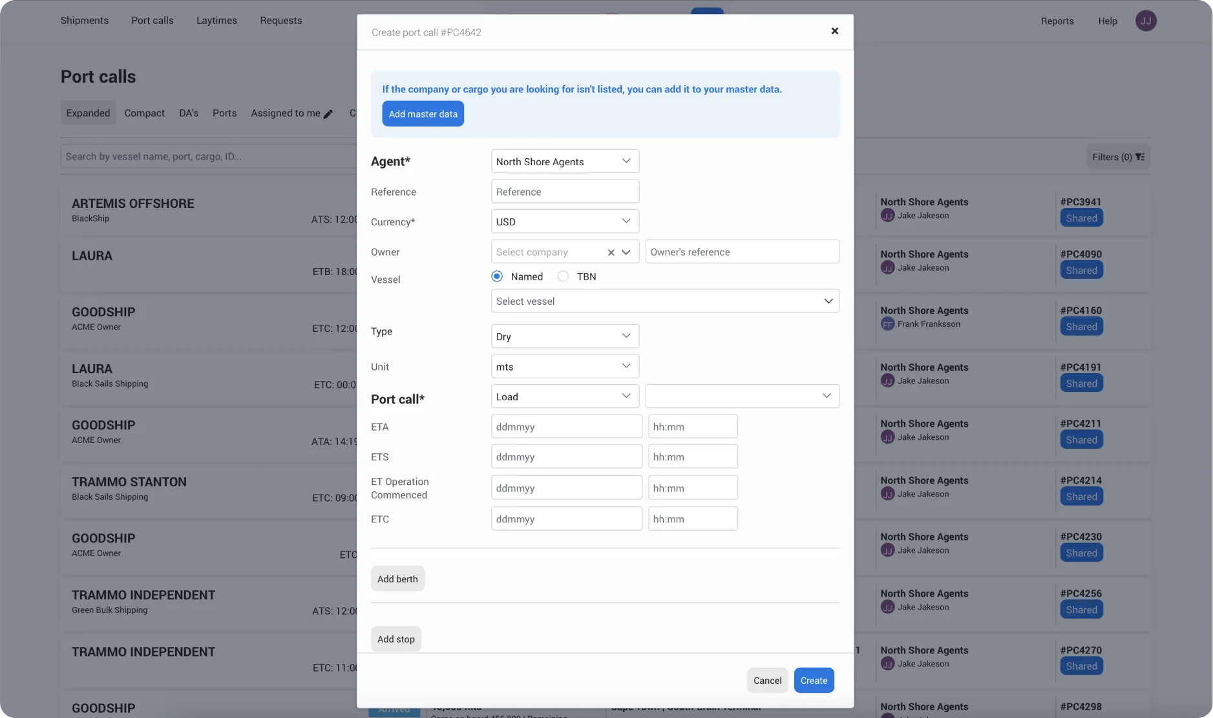This screenshot has width=1213, height=718.
Task: Switch to the Ports tab
Action: (x=224, y=113)
